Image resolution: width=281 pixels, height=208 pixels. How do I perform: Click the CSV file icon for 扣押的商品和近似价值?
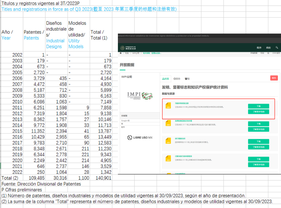click(168, 123)
